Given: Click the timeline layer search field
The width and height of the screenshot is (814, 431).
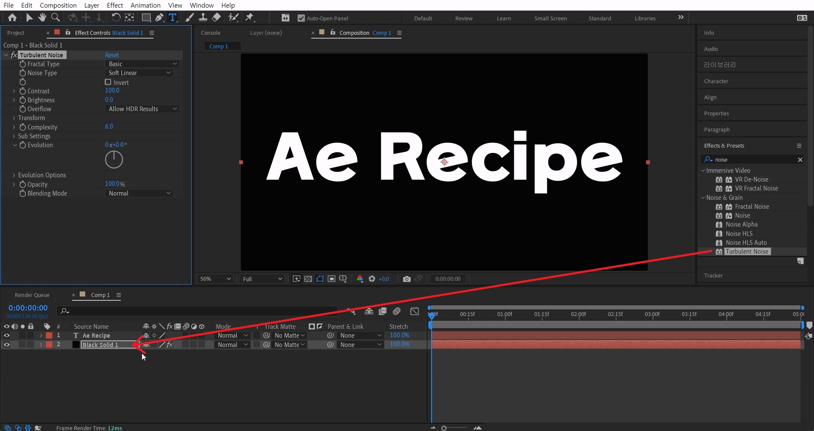Looking at the screenshot, I should click(197, 311).
